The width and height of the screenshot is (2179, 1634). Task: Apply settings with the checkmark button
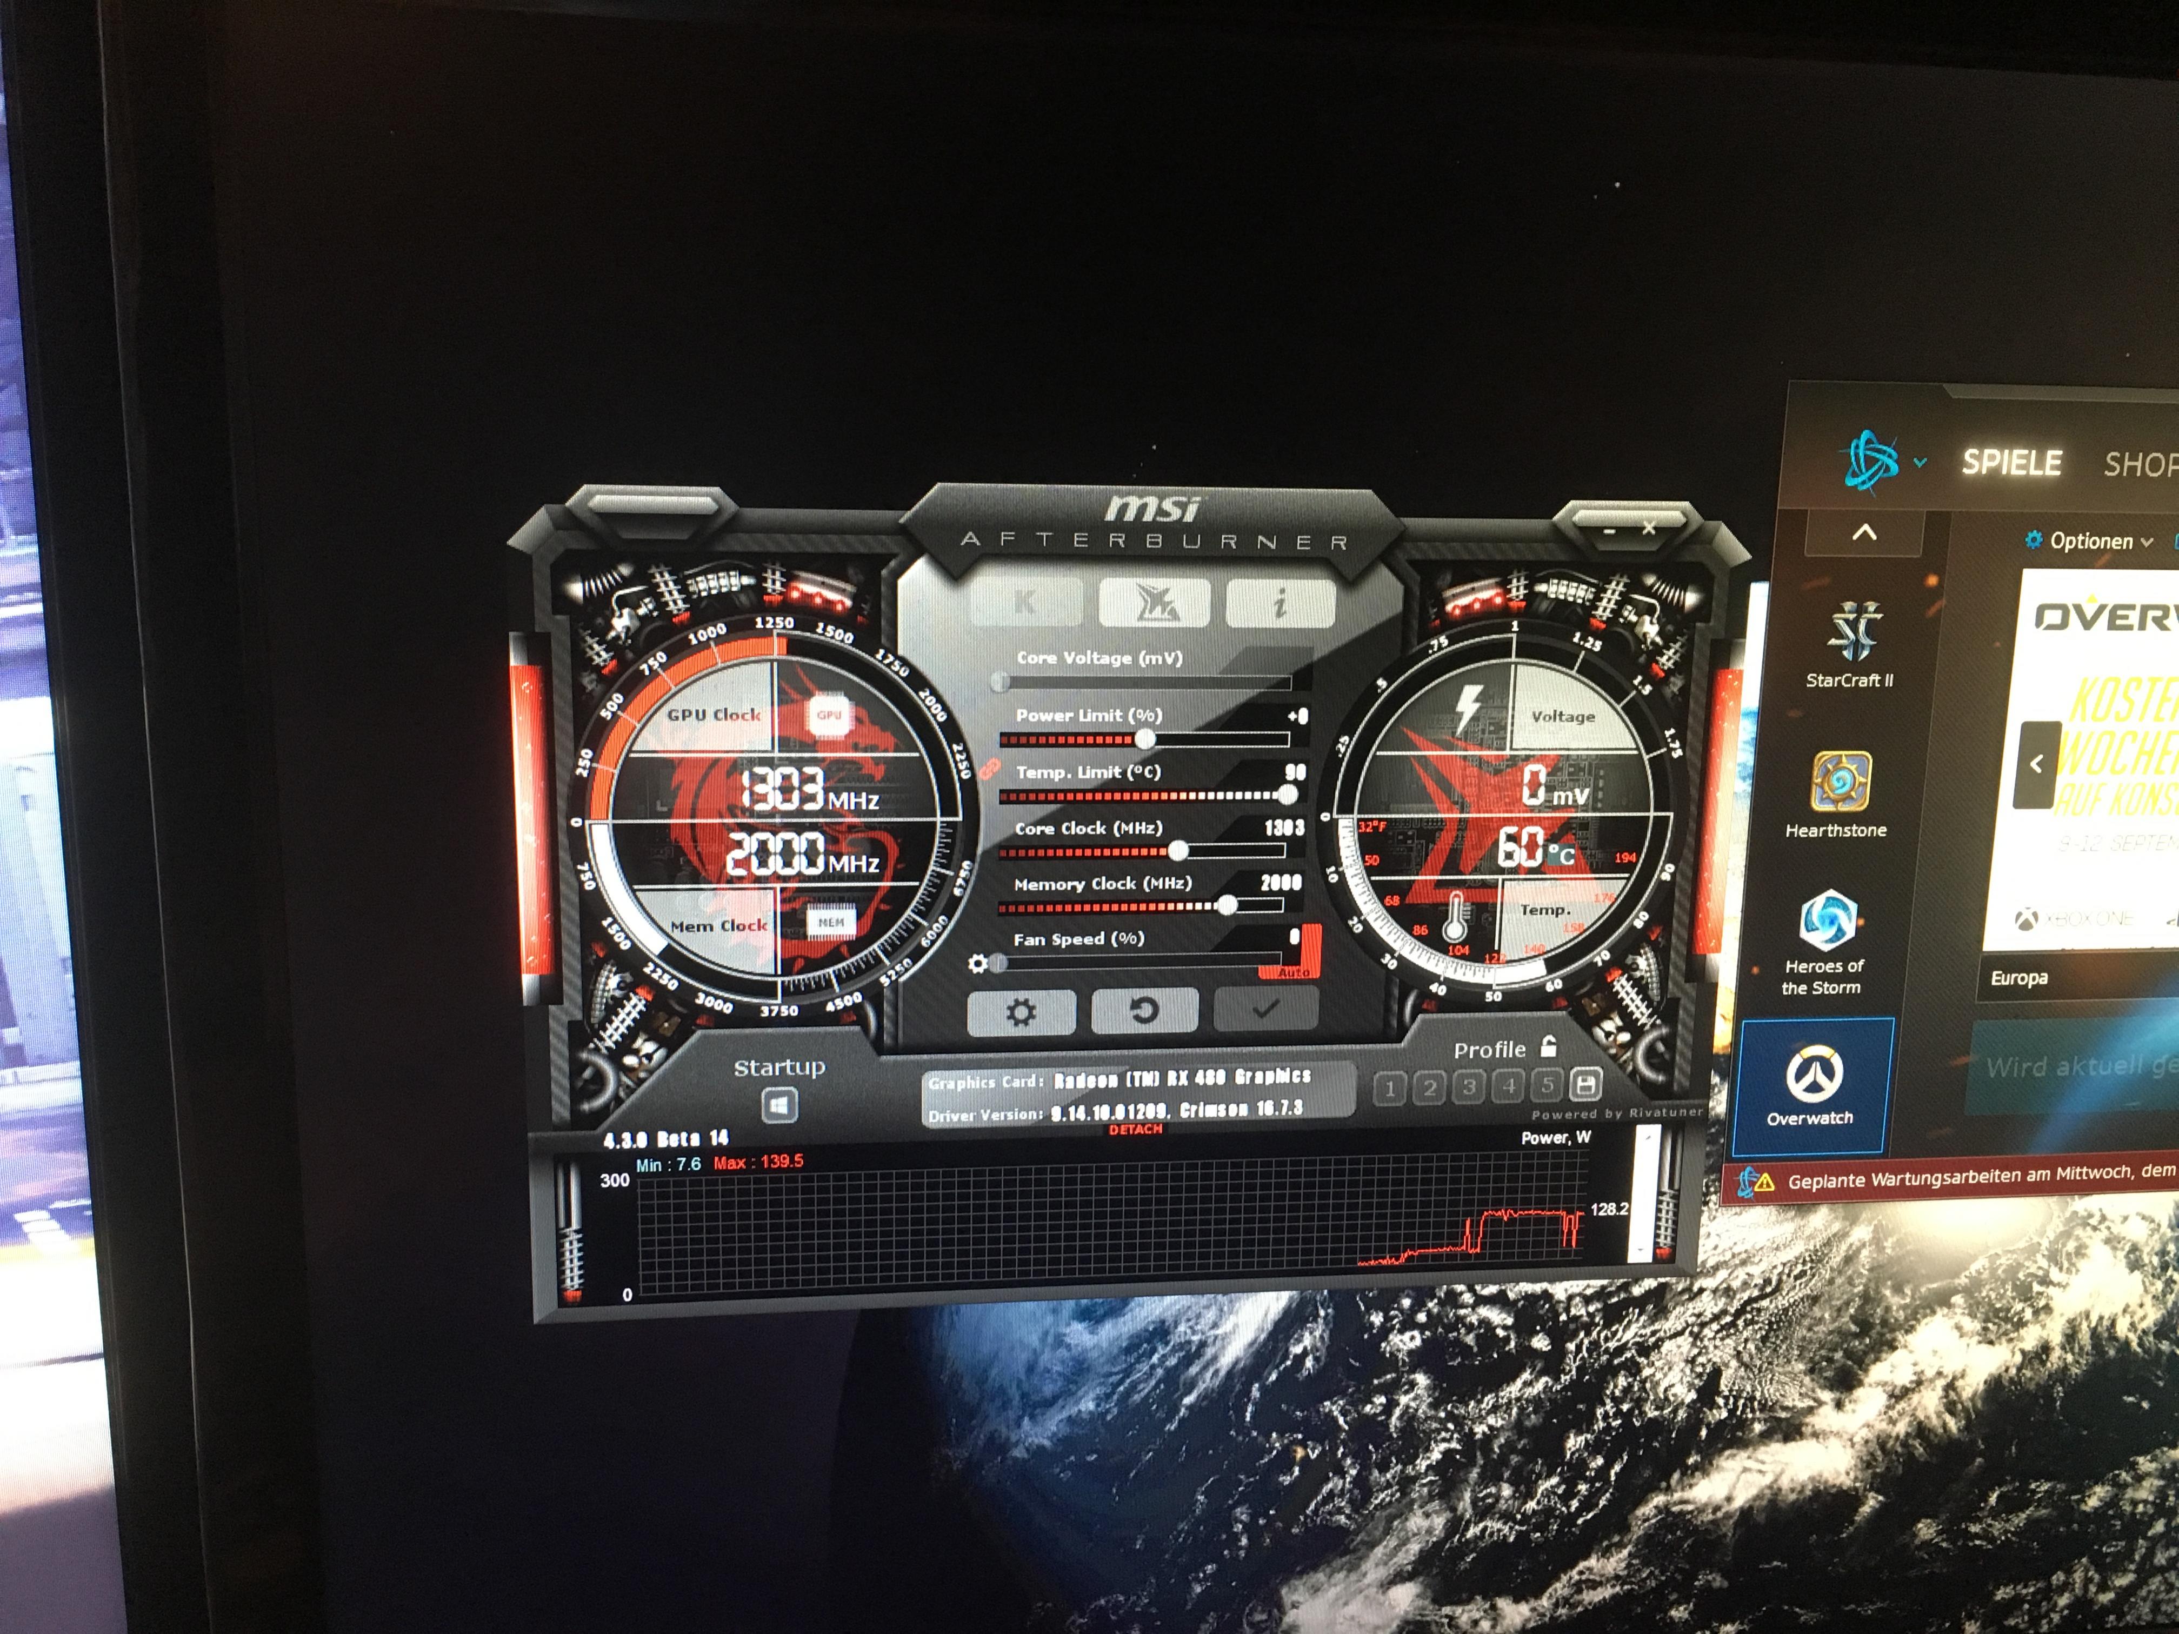point(1266,1008)
